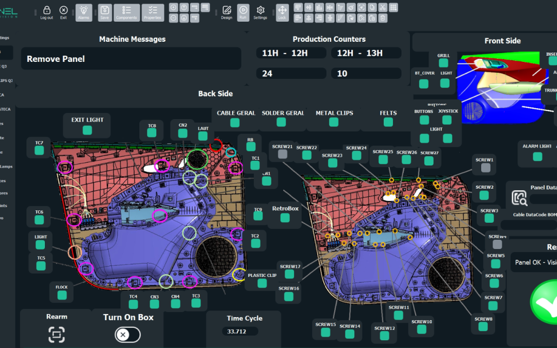This screenshot has height=348, width=557.
Task: Click the dotted grid icon
Action: point(393,7)
